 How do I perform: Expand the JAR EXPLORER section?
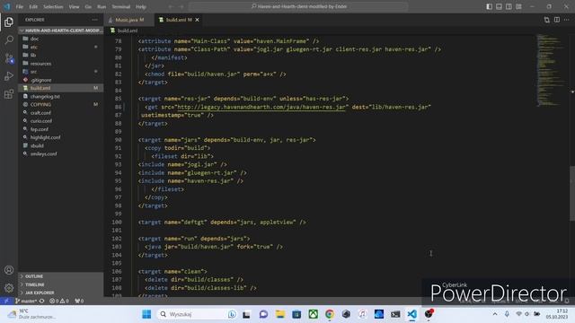(61, 292)
